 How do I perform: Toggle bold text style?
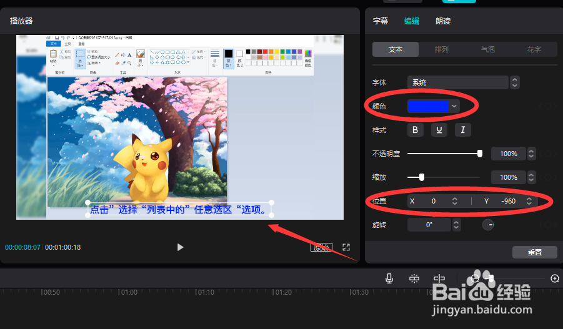(x=416, y=130)
